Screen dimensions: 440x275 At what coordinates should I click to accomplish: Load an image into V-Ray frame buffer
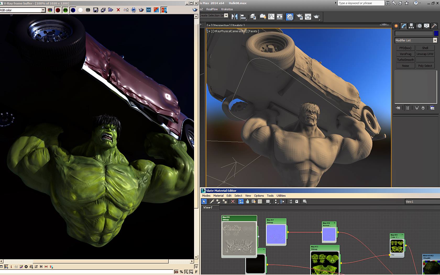(111, 10)
